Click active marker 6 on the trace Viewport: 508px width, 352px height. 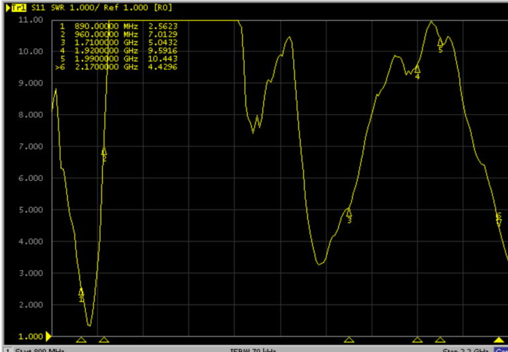pos(499,220)
